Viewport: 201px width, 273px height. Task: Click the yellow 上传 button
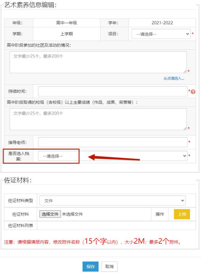pyautogui.click(x=182, y=214)
